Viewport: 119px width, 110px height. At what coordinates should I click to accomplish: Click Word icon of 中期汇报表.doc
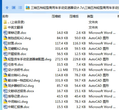5,107
